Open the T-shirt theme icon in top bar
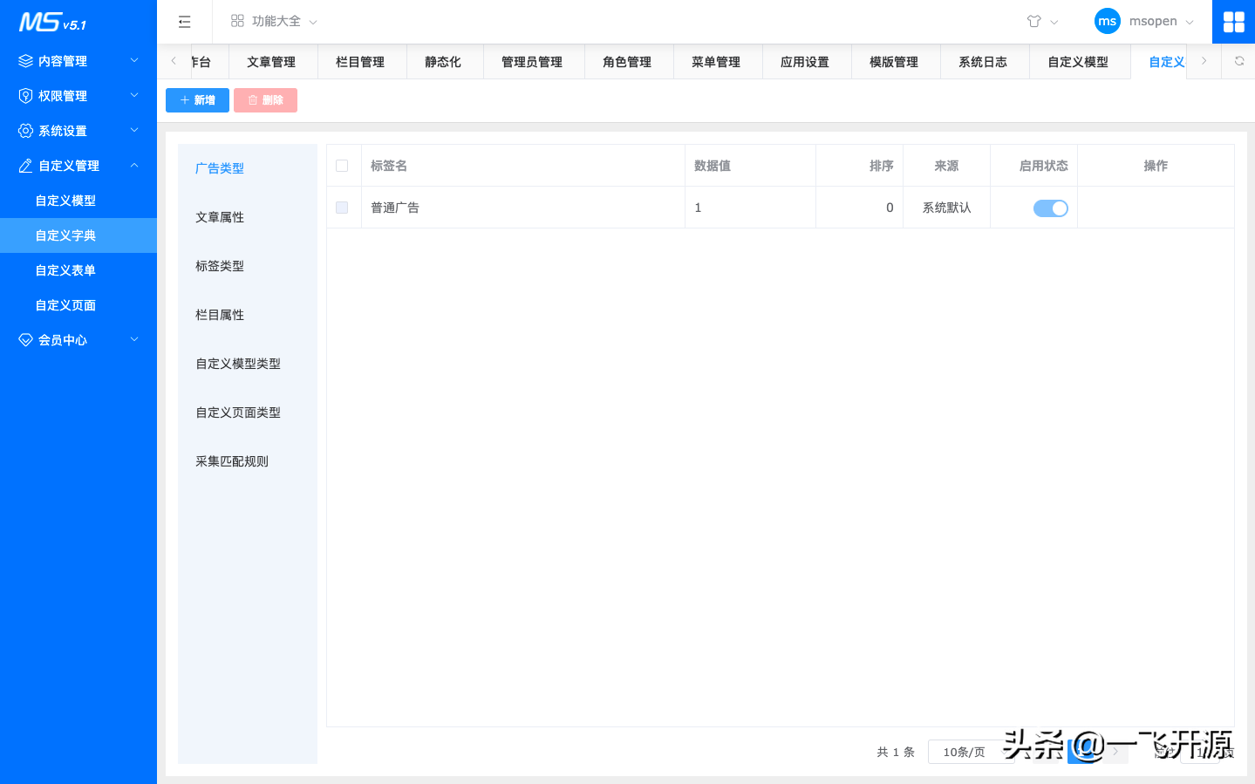 click(x=1034, y=21)
